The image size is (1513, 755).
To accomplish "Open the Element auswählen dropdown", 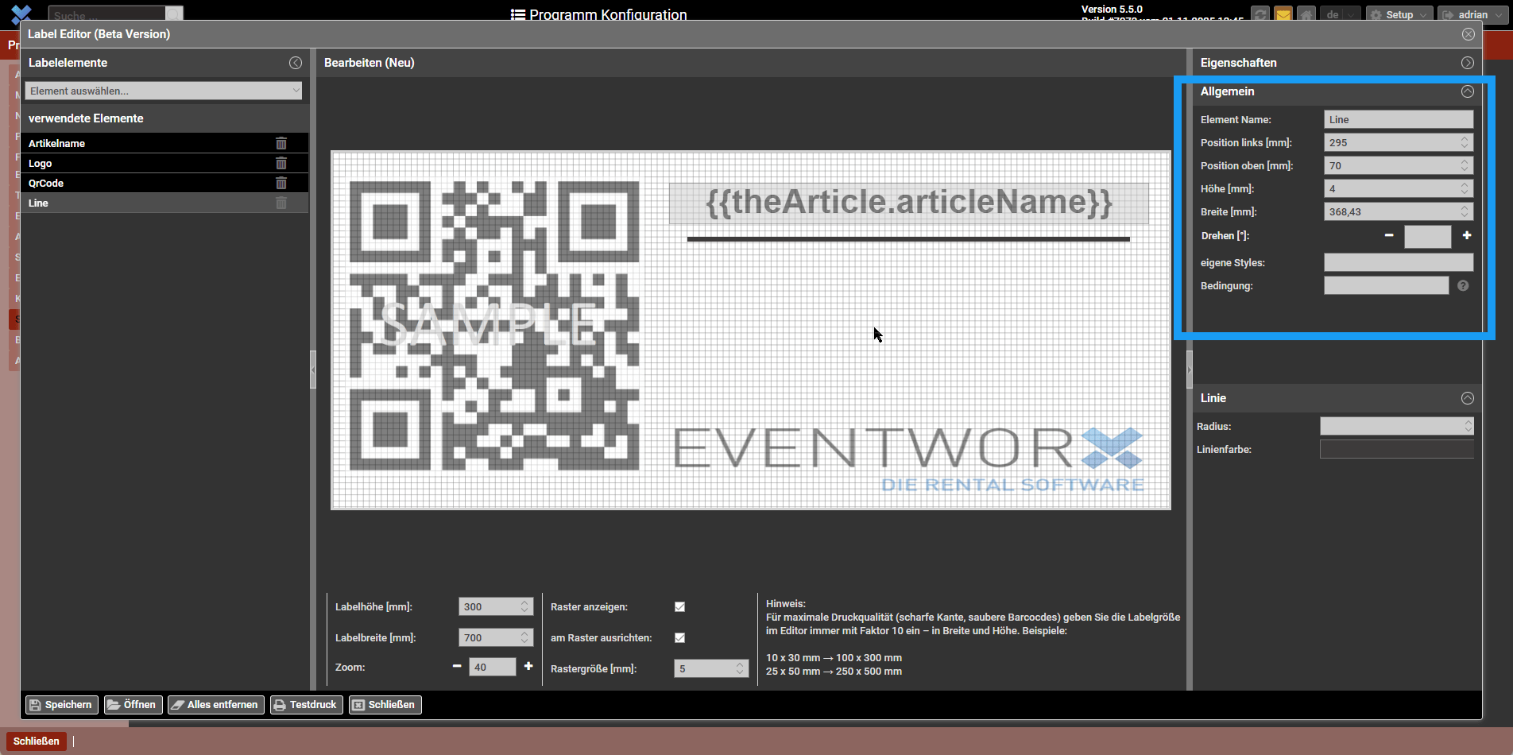I will [163, 91].
